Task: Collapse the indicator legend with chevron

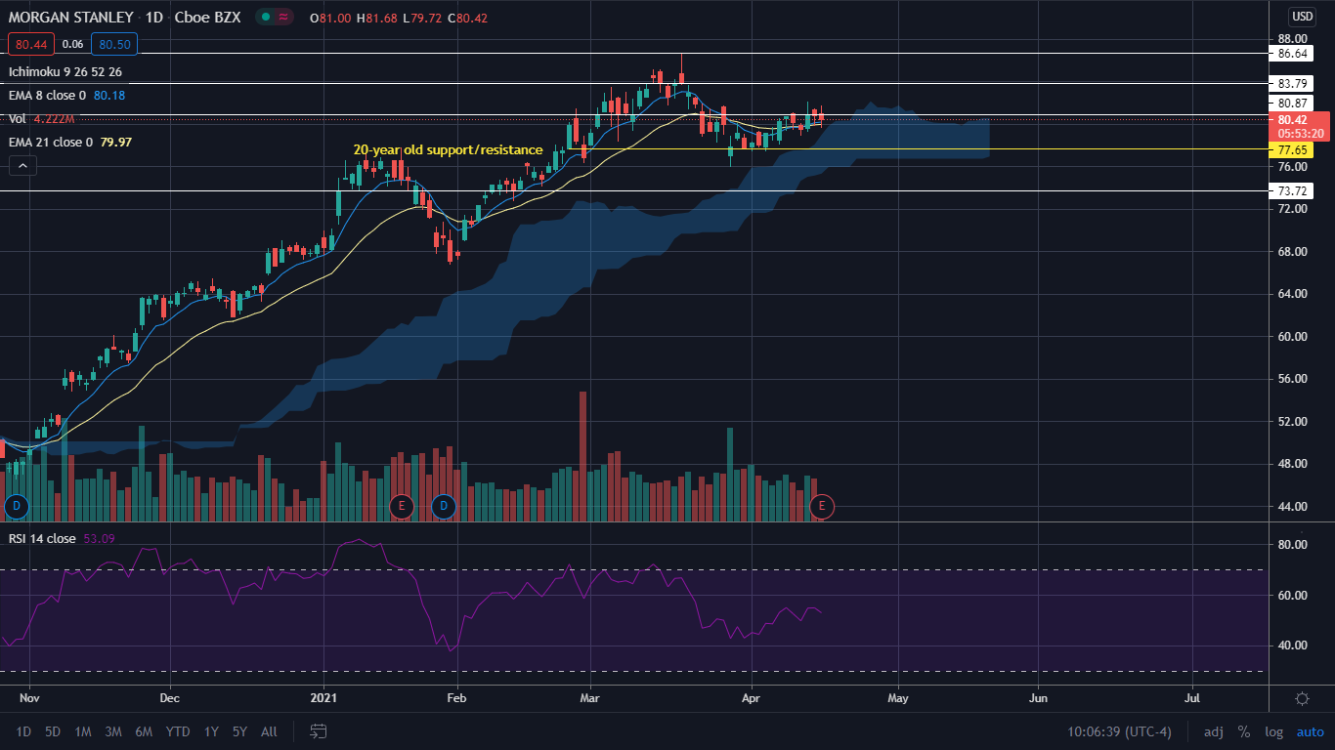Action: [22, 166]
